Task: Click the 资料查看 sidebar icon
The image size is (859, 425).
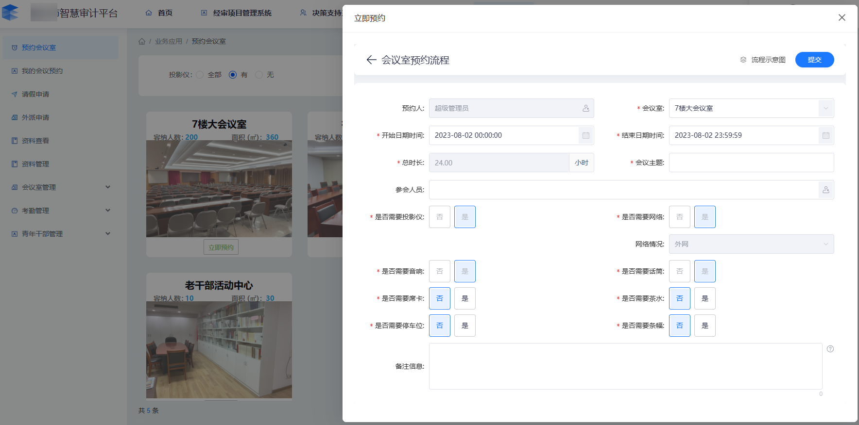Action: pyautogui.click(x=15, y=141)
